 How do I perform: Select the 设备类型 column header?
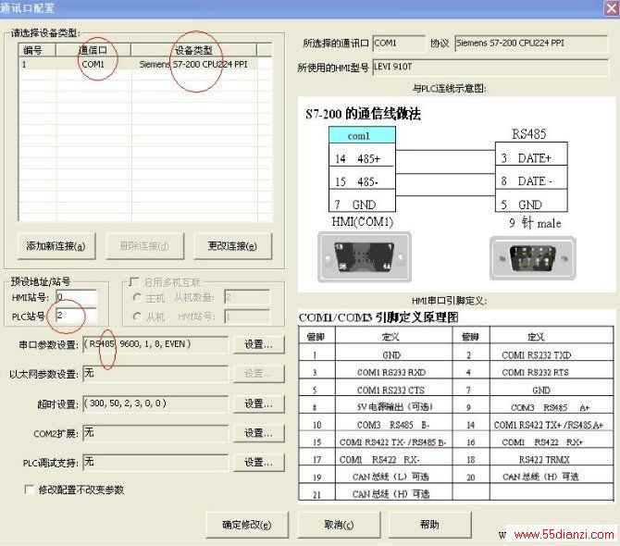[193, 50]
